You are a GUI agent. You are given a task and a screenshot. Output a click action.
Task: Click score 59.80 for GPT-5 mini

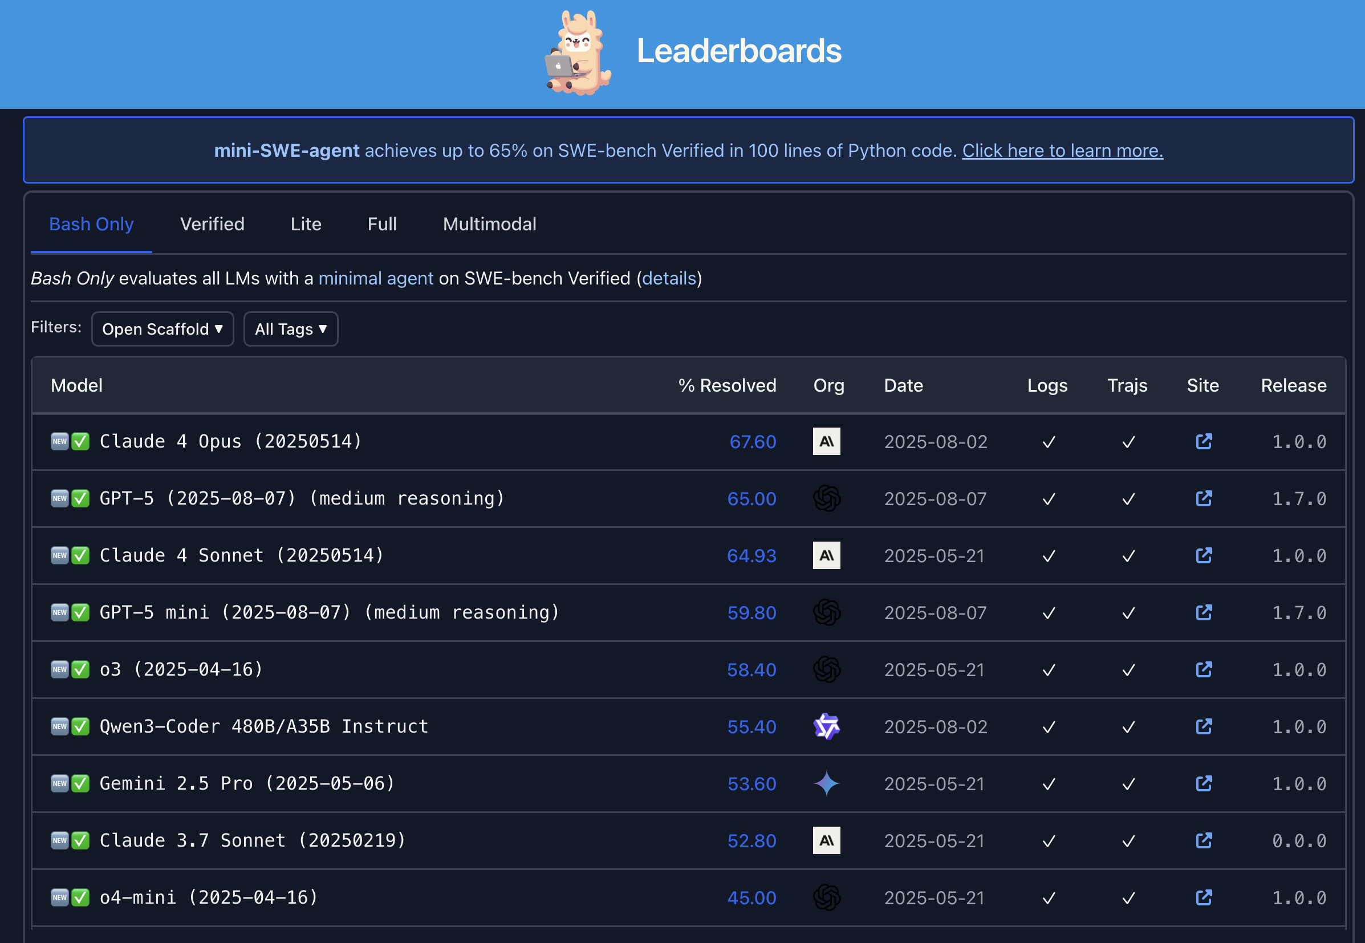coord(751,613)
